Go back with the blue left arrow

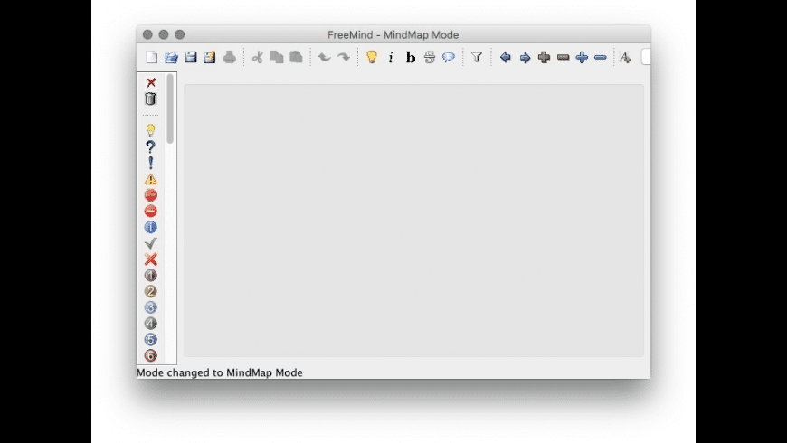[506, 57]
